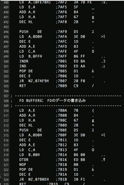Click the 'LD B,00H' instruction

pyautogui.click(x=29, y=155)
